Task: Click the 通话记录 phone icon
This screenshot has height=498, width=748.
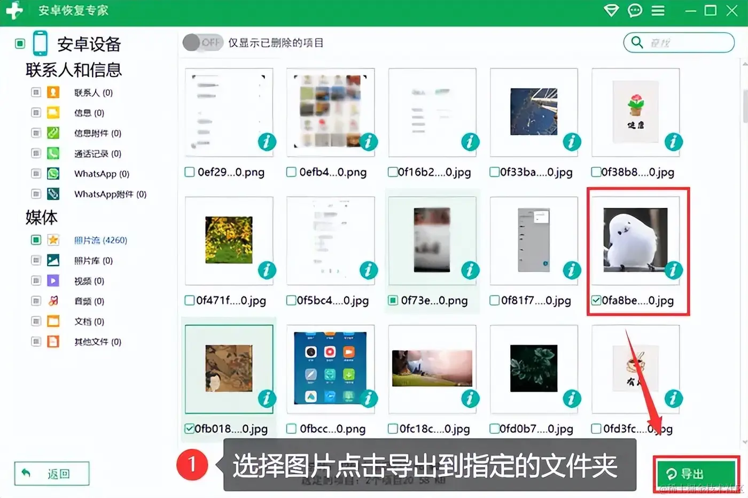Action: pos(53,153)
